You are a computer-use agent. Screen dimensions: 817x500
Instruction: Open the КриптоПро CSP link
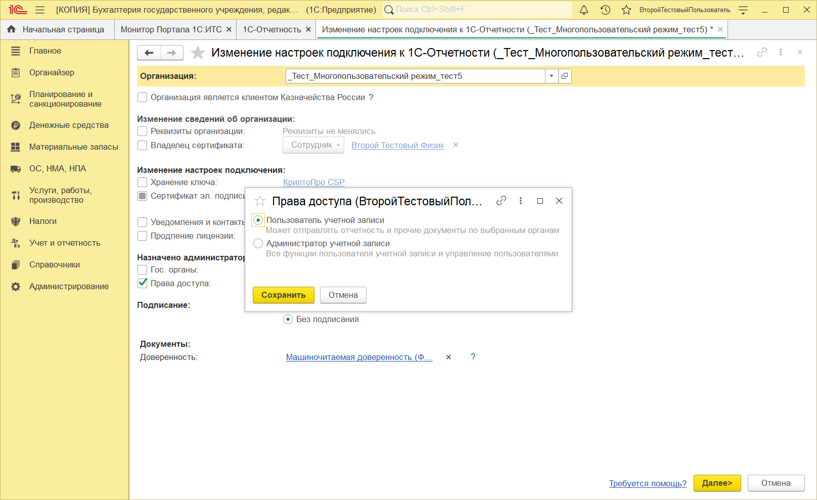point(314,183)
